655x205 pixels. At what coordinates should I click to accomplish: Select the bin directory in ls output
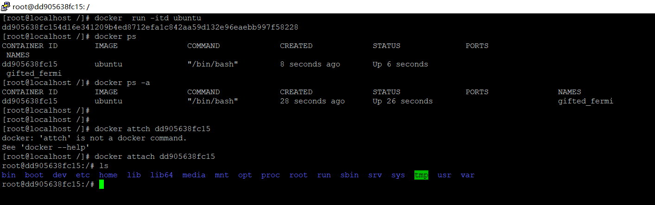pyautogui.click(x=9, y=175)
